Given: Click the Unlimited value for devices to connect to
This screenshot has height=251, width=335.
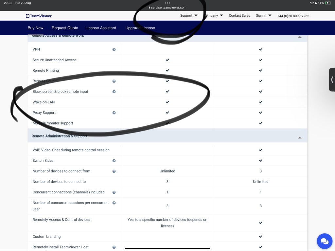Looking at the screenshot, I should [x=261, y=182].
